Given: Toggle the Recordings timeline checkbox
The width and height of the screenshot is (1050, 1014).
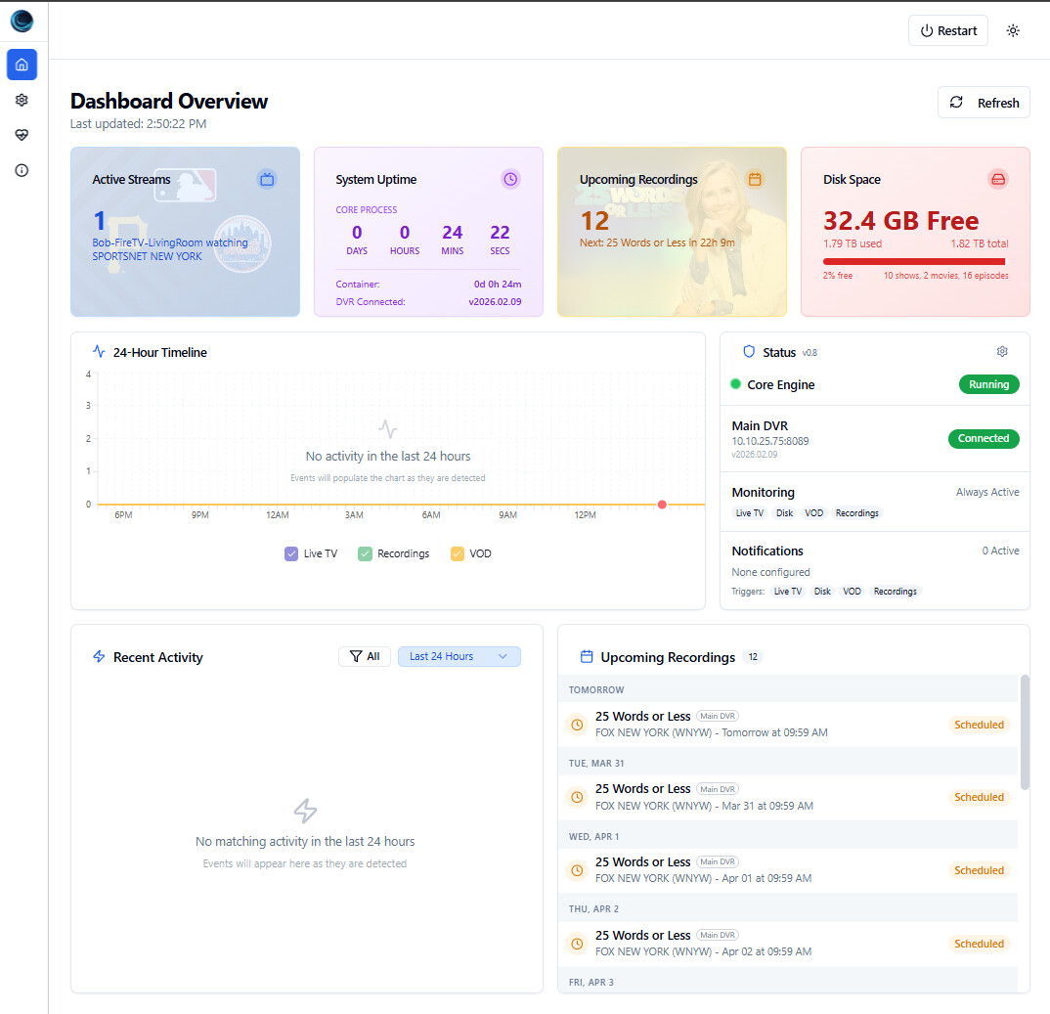Looking at the screenshot, I should click(x=365, y=553).
